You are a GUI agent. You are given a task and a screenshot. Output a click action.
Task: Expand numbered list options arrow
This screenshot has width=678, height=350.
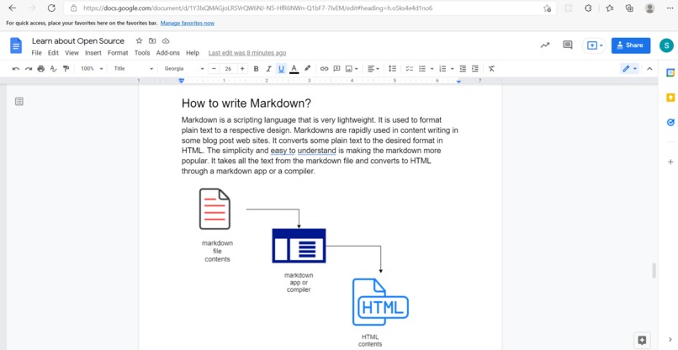pyautogui.click(x=452, y=69)
